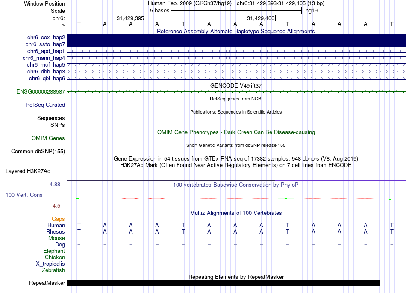
Task: Click the chr6_mcf_hap5 track label
Action: click(x=46, y=65)
